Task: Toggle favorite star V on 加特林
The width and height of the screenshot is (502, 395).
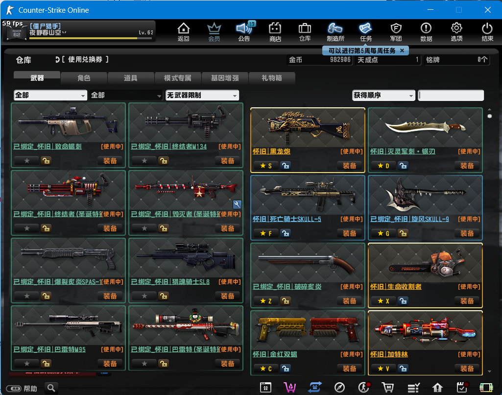Action: [383, 369]
